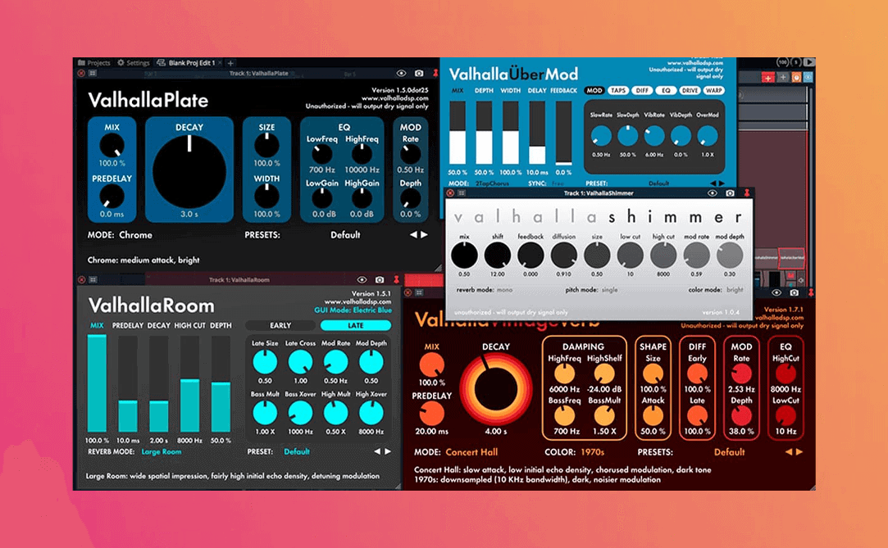888x548 pixels.
Task: Switch ValhallaRoom to the LATE controls
Action: click(x=355, y=326)
